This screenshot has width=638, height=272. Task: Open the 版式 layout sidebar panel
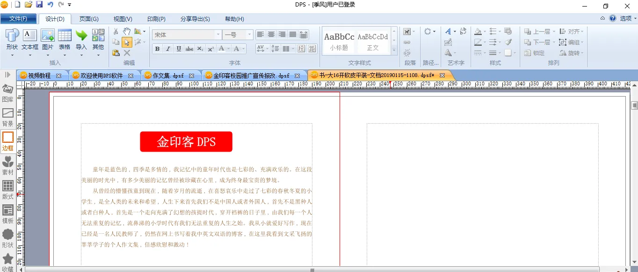(7, 190)
